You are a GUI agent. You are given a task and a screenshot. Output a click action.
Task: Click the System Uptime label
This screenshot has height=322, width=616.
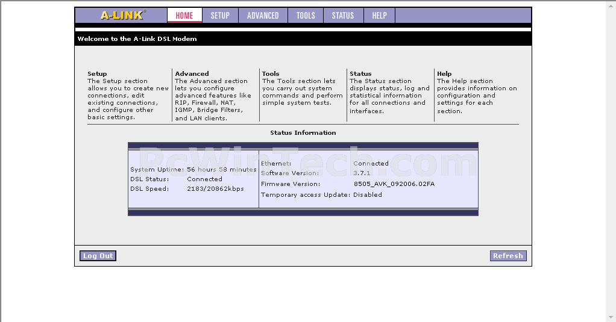[157, 170]
